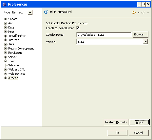Click the back navigation arrow icon
The width and height of the screenshot is (152, 140).
coord(134,13)
